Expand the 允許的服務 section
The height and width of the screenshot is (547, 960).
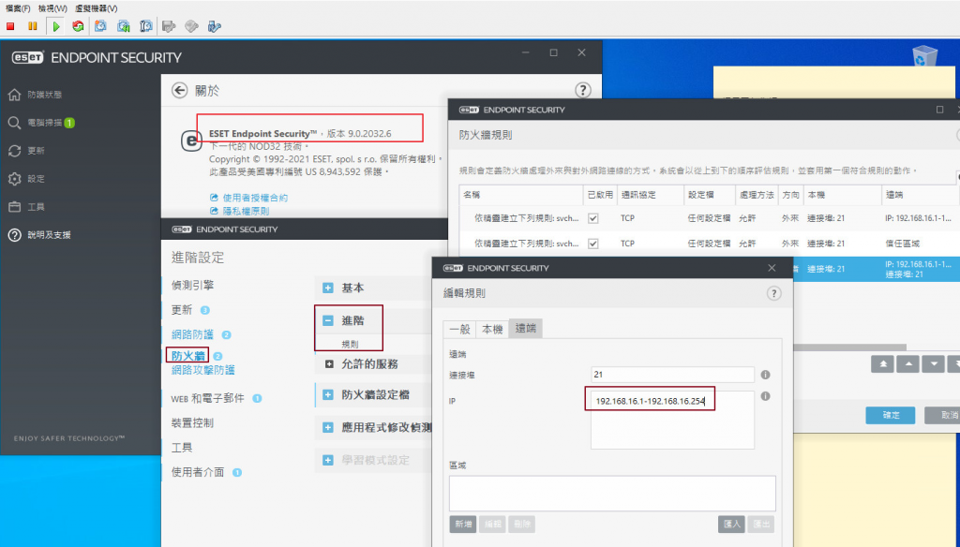[x=329, y=364]
